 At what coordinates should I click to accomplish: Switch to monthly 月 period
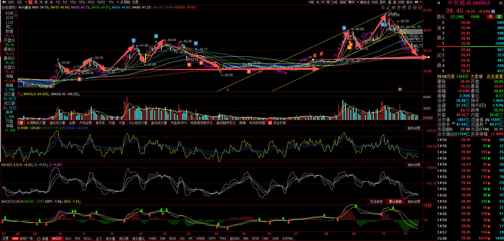click(41, 2)
